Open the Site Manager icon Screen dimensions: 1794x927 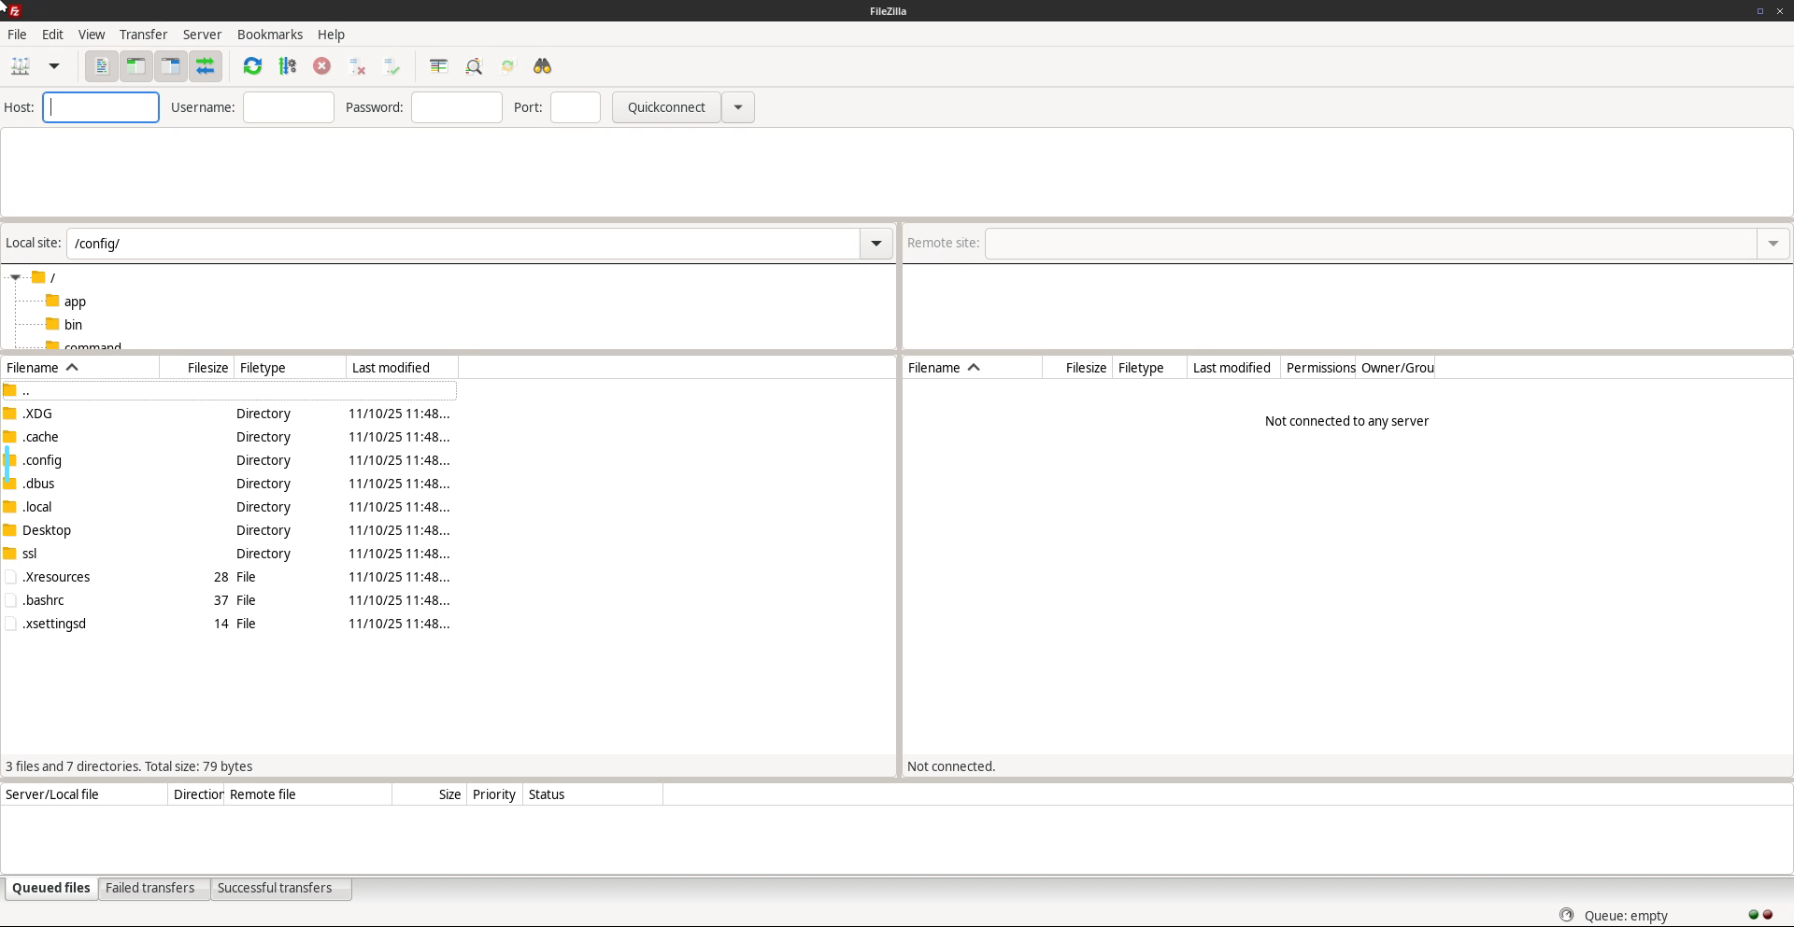tap(21, 66)
